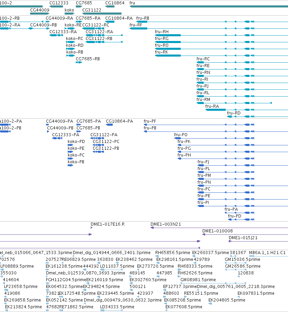This screenshot has height=312, width=288.
Task: Click the GM15036.5prime EST label
Action: tap(243, 259)
